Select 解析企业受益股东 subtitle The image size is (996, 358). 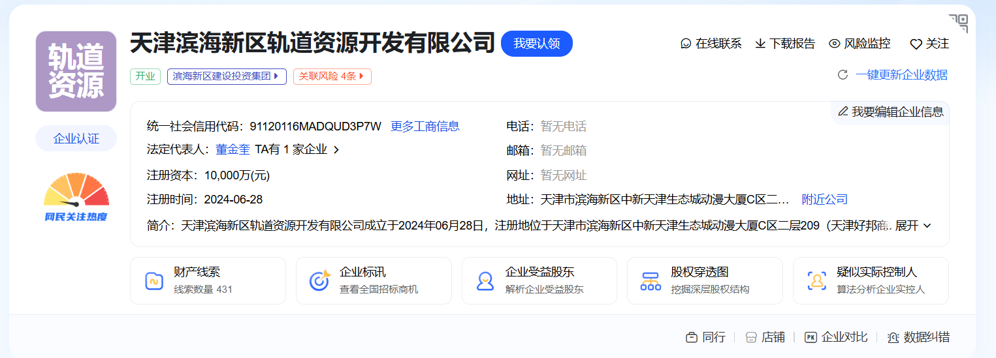(545, 290)
